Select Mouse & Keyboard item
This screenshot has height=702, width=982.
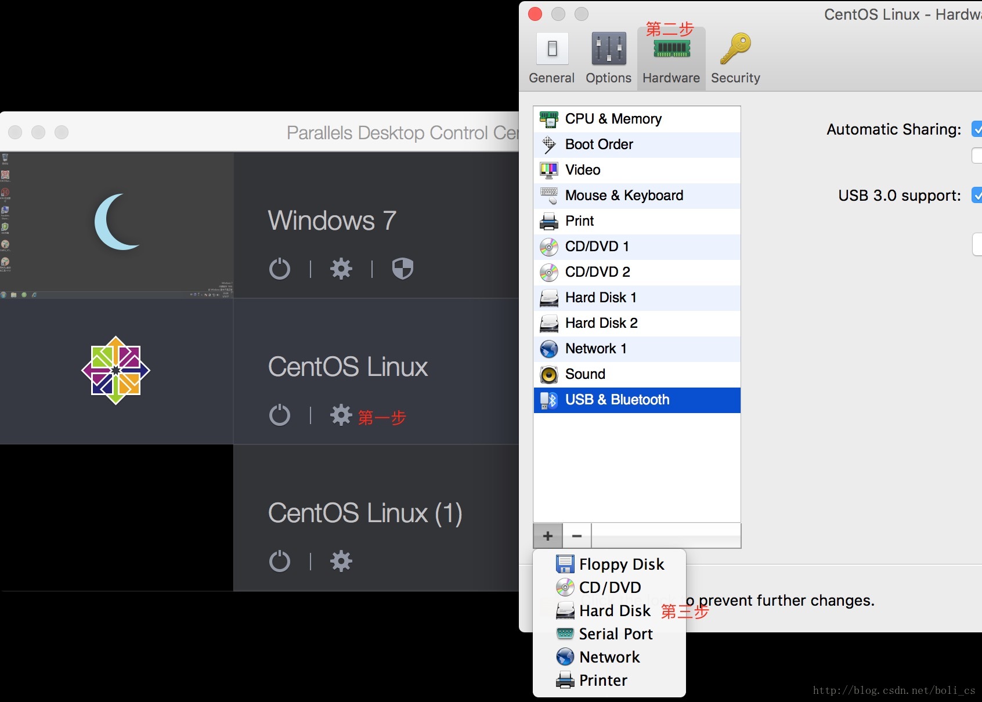tap(637, 196)
